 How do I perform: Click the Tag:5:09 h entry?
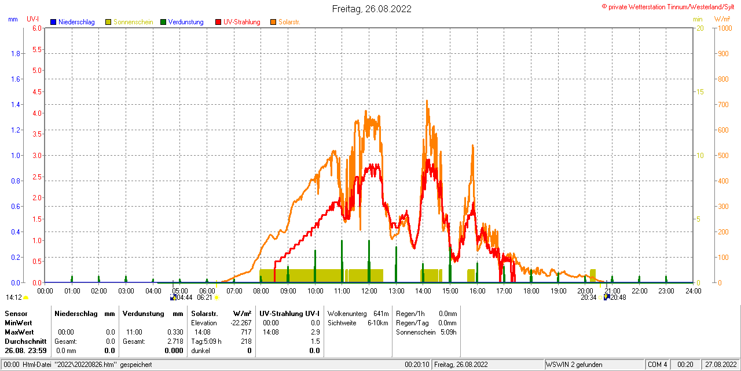[206, 341]
